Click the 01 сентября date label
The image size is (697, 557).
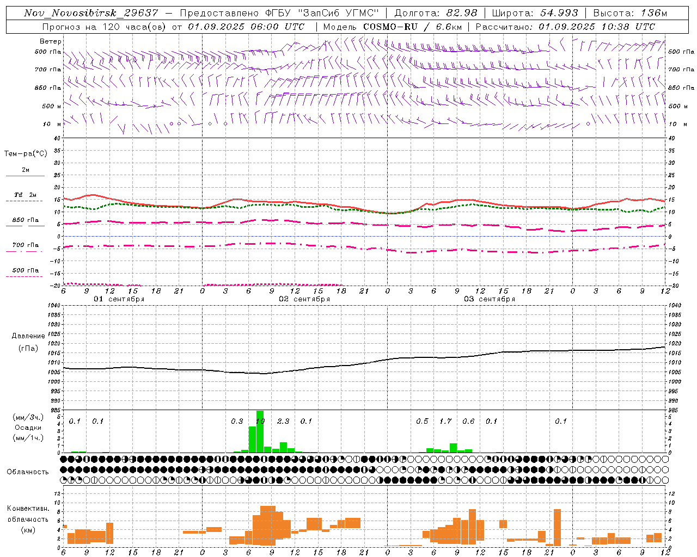pyautogui.click(x=119, y=299)
